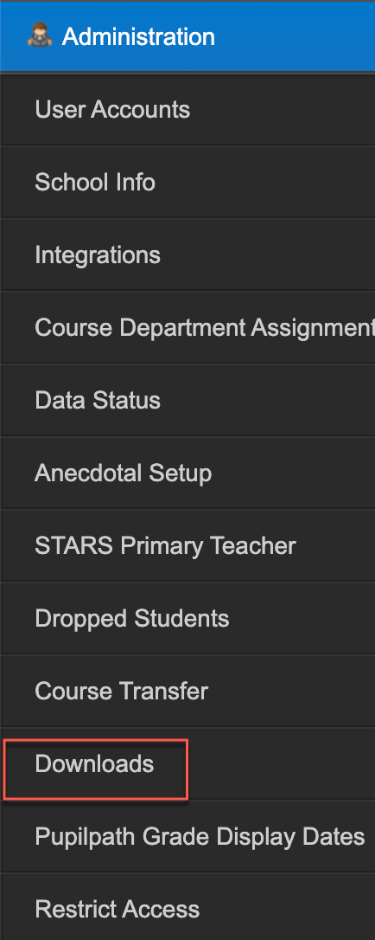The width and height of the screenshot is (375, 940).
Task: Open Anecdotal Setup
Action: pyautogui.click(x=187, y=473)
